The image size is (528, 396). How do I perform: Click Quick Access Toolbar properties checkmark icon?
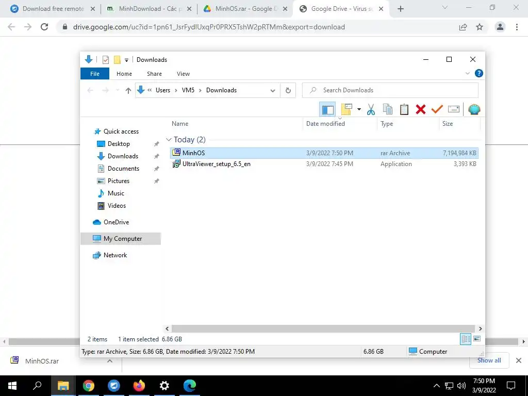point(106,60)
